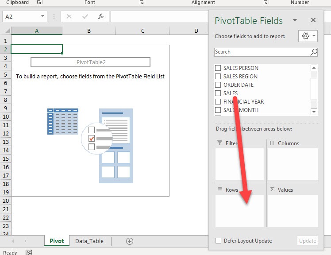Click the formula bar options dots handle
The width and height of the screenshot is (331, 255).
pyautogui.click(x=54, y=16)
